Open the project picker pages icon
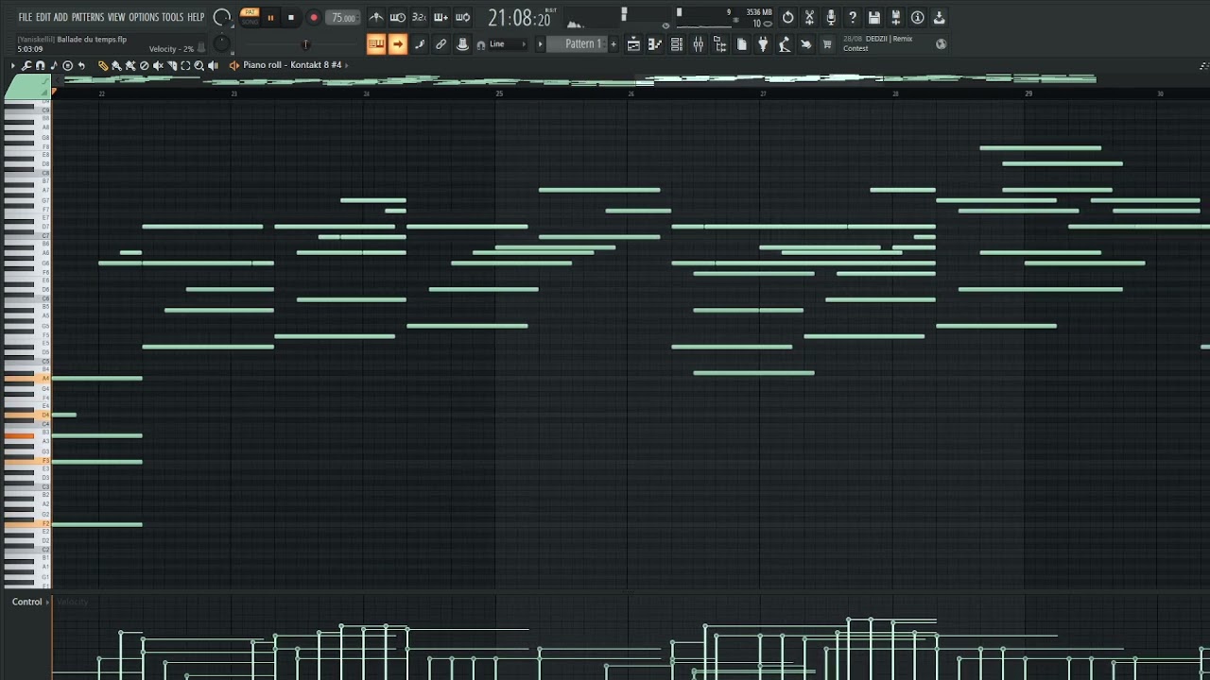Image resolution: width=1210 pixels, height=680 pixels. (741, 44)
